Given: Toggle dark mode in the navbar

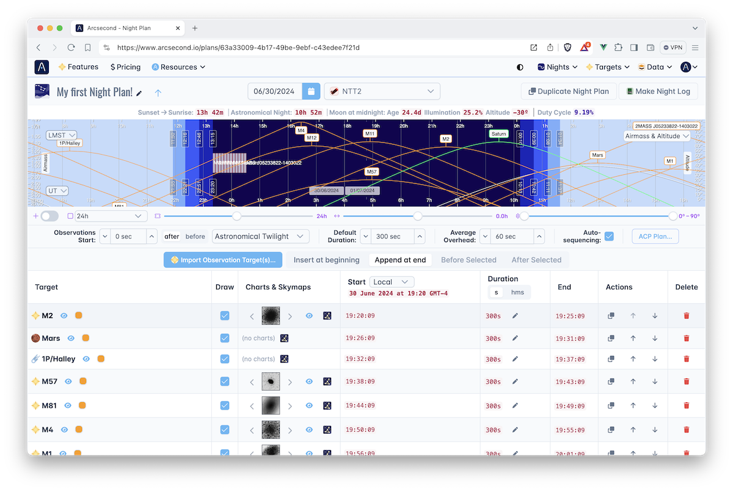Looking at the screenshot, I should click(x=519, y=67).
